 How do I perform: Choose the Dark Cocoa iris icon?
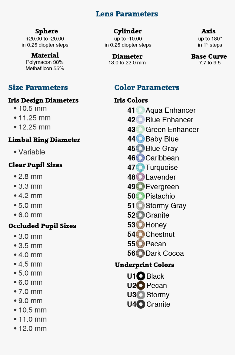tap(140, 253)
